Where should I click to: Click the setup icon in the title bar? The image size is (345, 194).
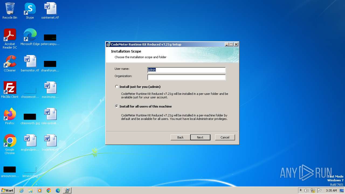pos(108,44)
